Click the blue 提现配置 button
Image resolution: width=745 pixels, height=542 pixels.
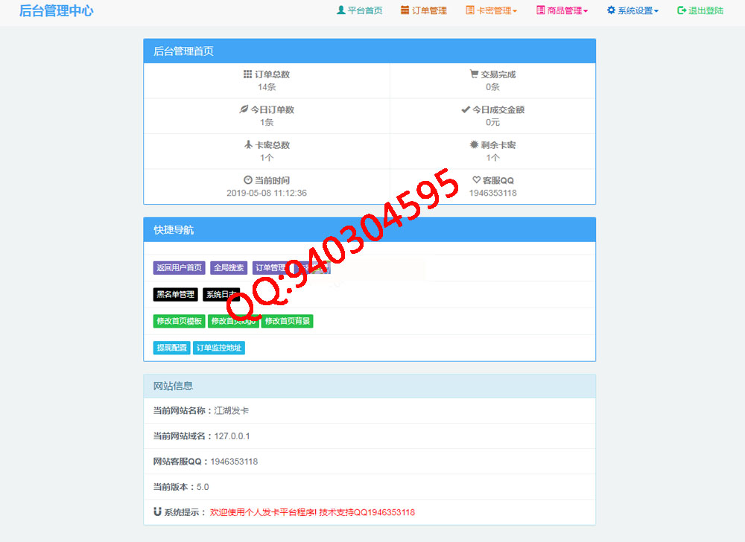point(171,348)
